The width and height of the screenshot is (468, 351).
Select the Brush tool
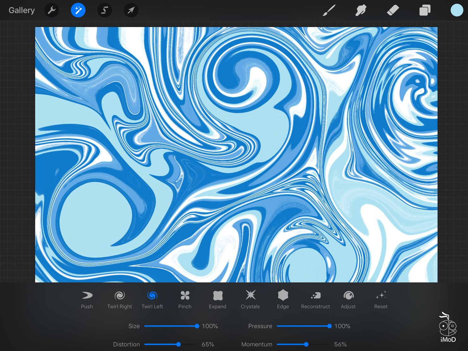(x=329, y=10)
